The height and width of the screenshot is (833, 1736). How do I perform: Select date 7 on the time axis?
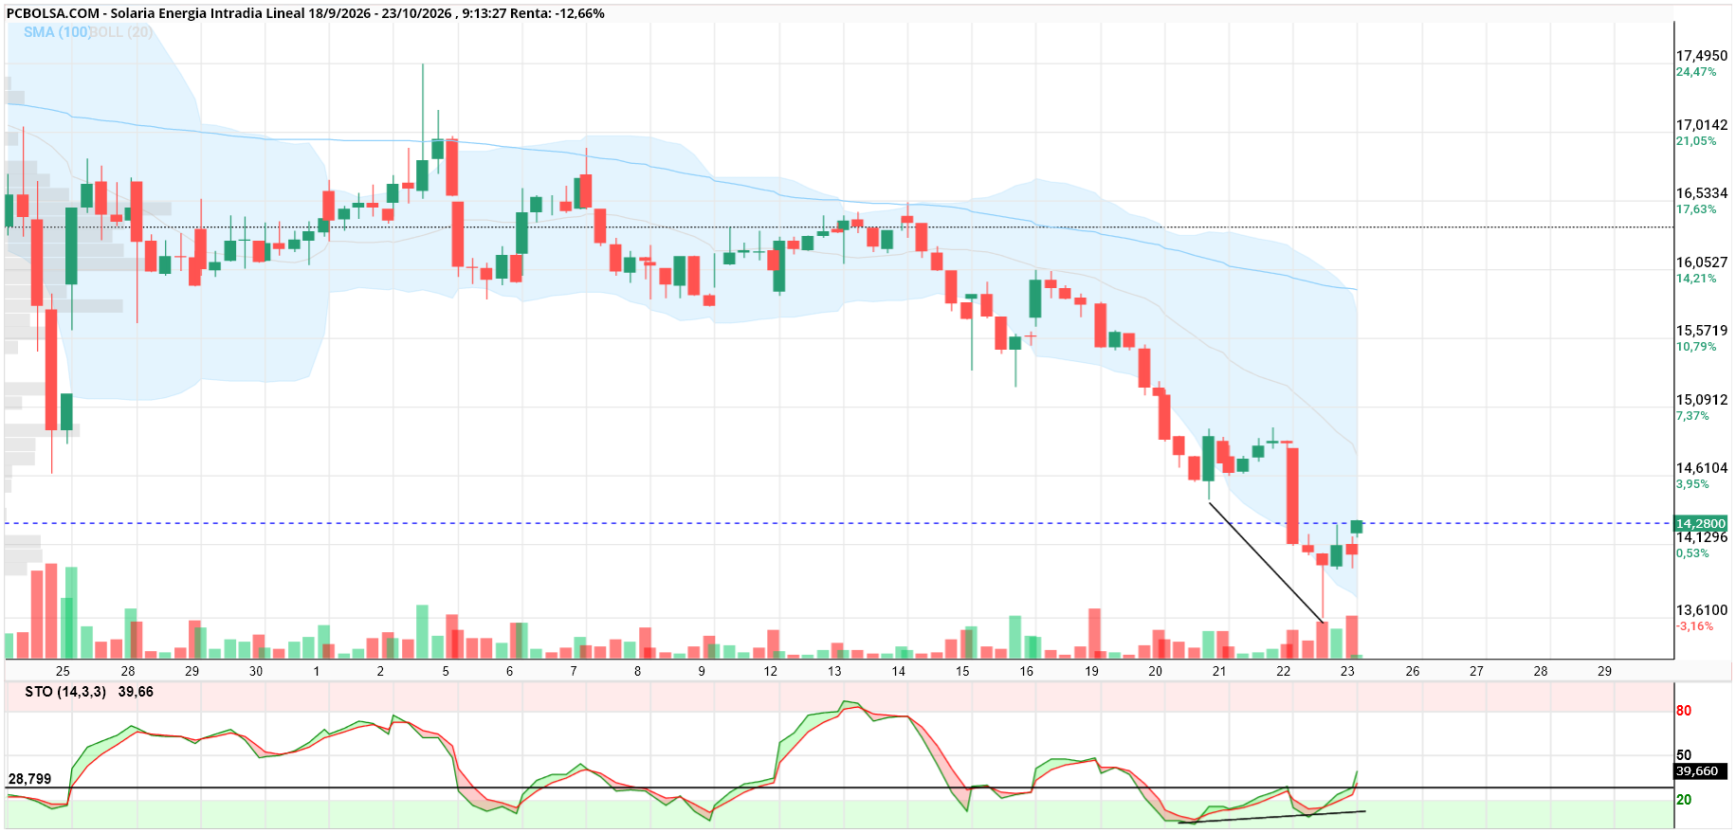tap(574, 671)
